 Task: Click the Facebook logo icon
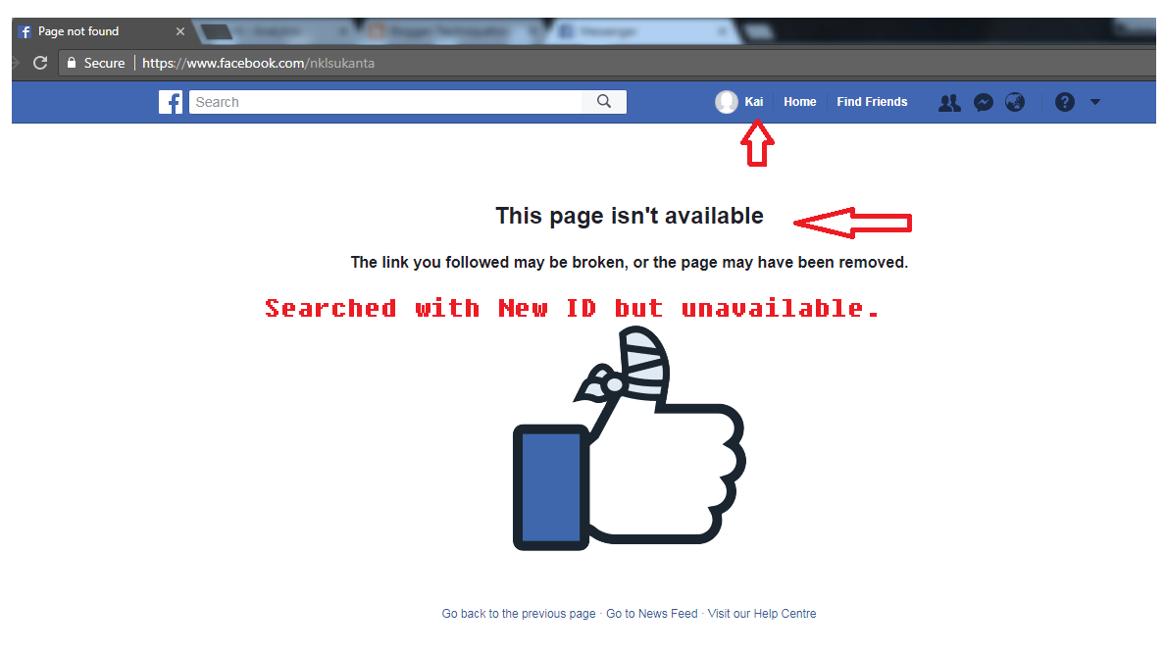click(x=171, y=102)
